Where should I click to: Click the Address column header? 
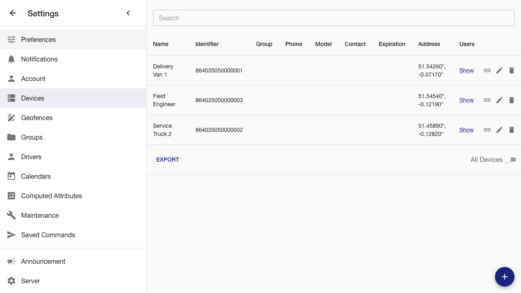point(429,44)
